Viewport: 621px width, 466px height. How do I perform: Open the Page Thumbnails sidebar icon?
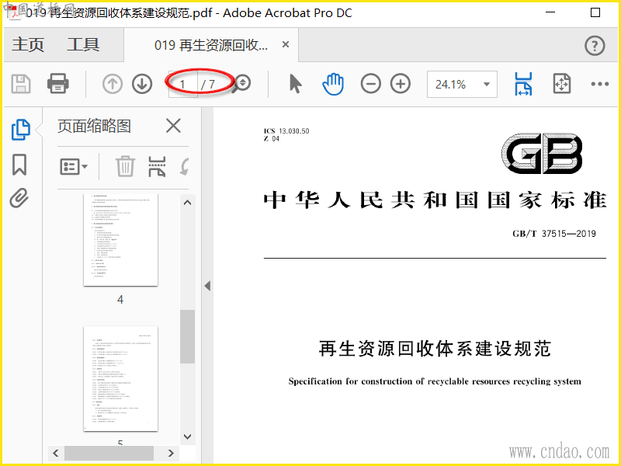coord(20,130)
